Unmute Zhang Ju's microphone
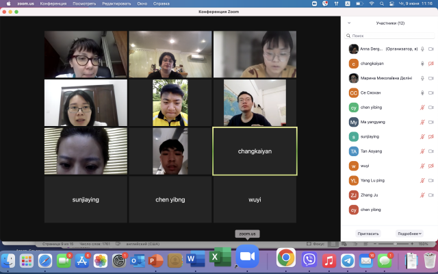 pyautogui.click(x=422, y=195)
